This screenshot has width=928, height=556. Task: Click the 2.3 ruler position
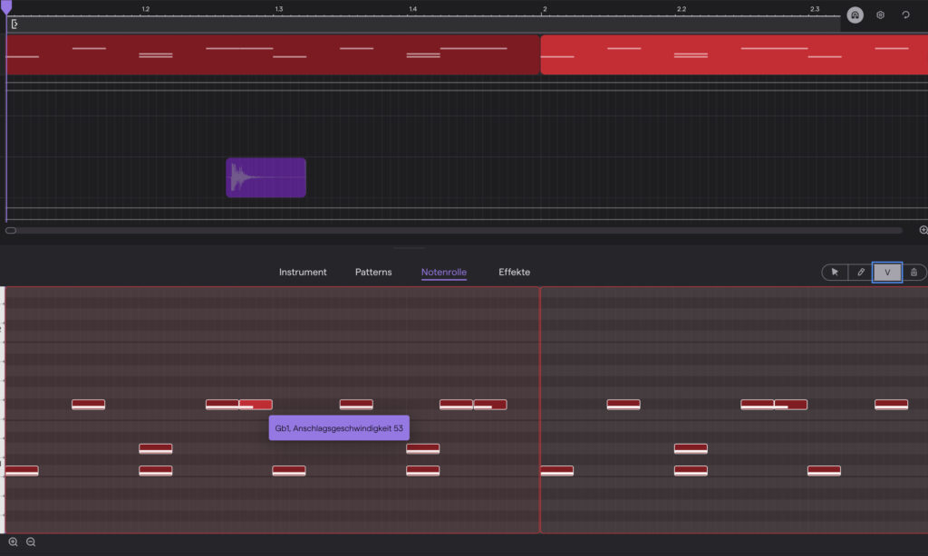(815, 9)
